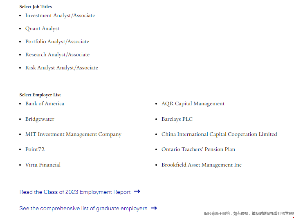Click MIT Investment Management Company
This screenshot has height=218, width=294.
tap(74, 134)
